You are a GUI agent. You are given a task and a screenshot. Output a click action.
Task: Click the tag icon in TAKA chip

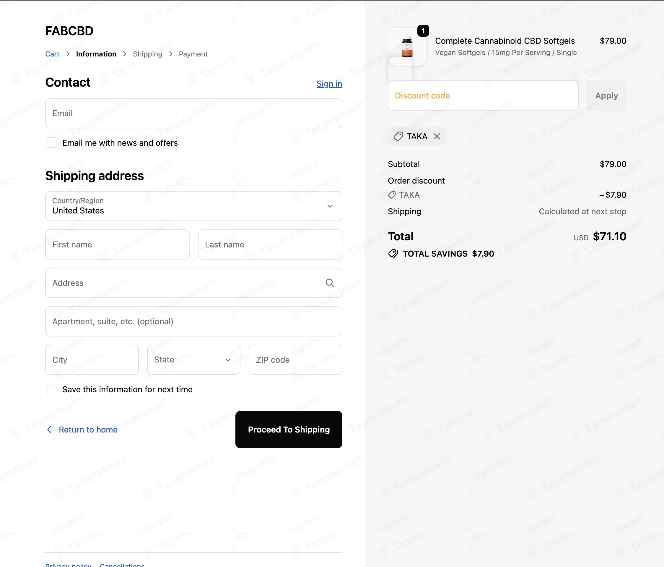398,136
